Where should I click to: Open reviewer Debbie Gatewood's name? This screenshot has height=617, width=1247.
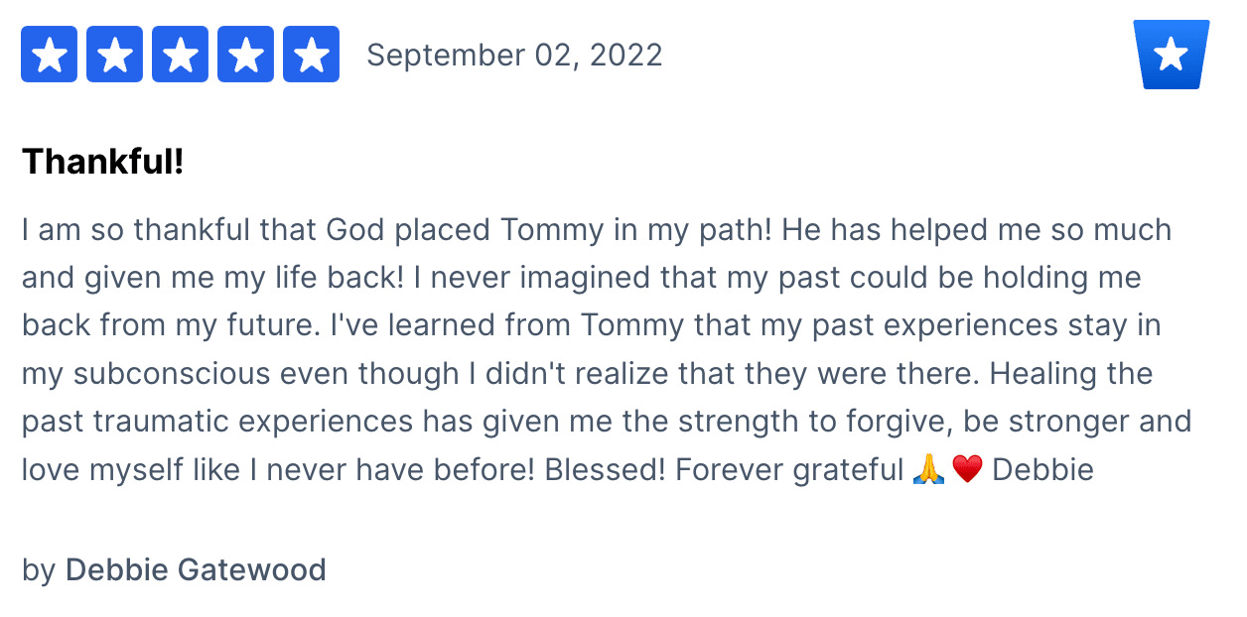pos(196,570)
